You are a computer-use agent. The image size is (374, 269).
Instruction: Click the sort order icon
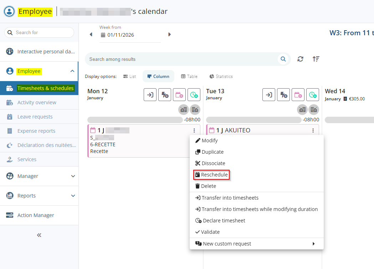click(316, 59)
